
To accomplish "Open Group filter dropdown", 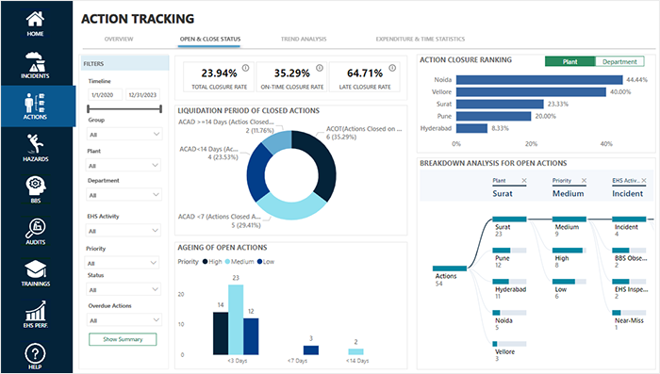I will 124,134.
